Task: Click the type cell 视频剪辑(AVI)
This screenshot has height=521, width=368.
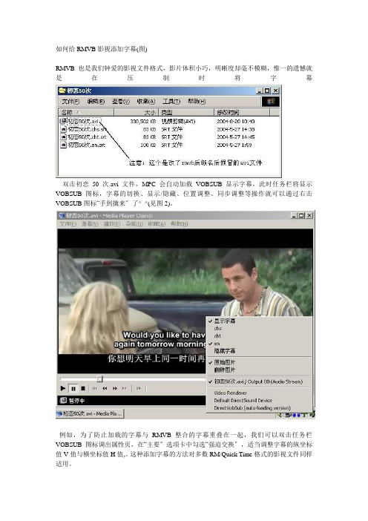Action: (178, 121)
